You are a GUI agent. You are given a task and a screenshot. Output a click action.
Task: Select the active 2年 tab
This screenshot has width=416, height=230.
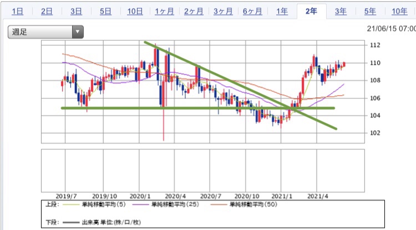pos(311,12)
